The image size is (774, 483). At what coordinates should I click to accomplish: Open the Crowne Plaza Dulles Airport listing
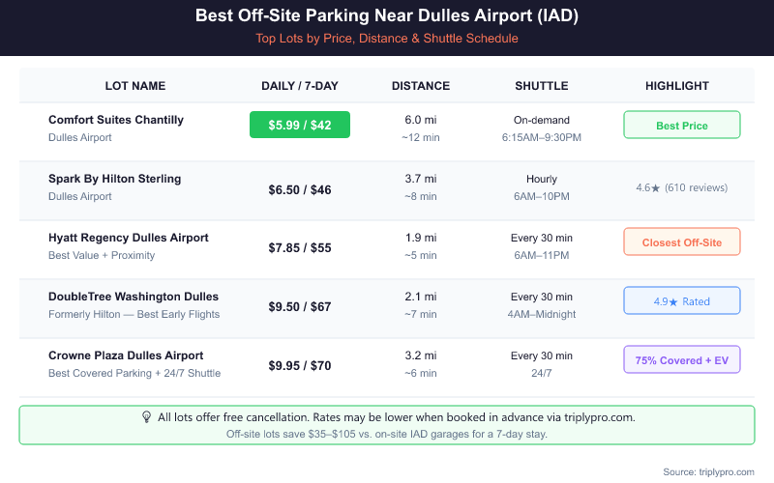tap(126, 355)
